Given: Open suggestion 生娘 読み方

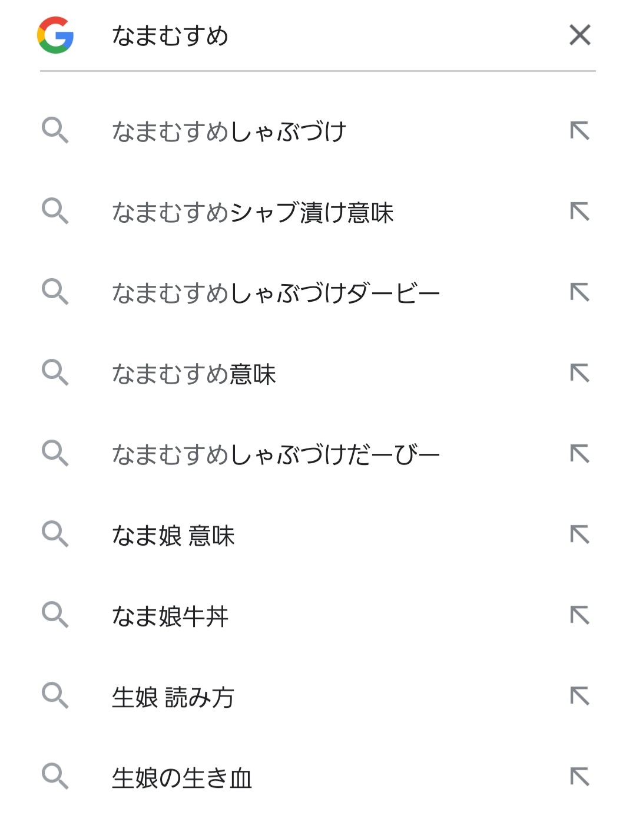Looking at the screenshot, I should (173, 697).
